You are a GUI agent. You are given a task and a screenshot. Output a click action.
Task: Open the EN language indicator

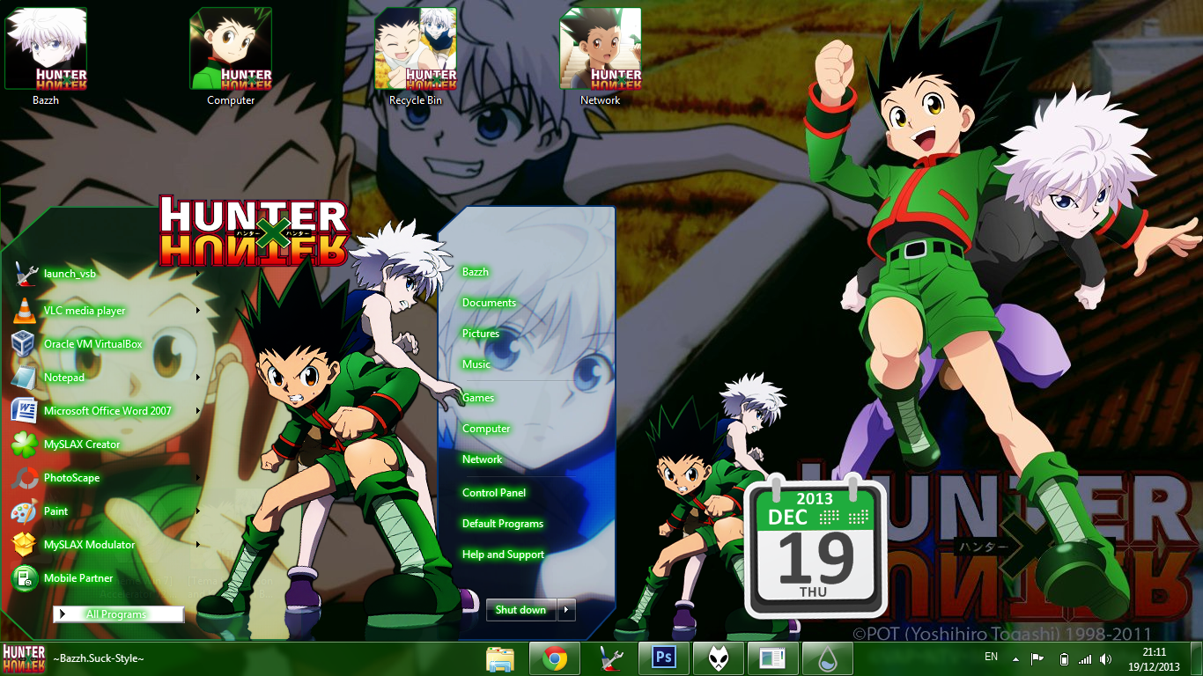[x=991, y=657]
